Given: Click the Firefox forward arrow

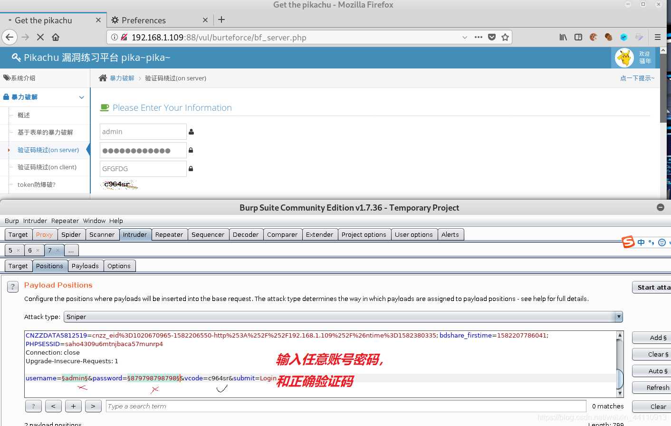Looking at the screenshot, I should (26, 37).
